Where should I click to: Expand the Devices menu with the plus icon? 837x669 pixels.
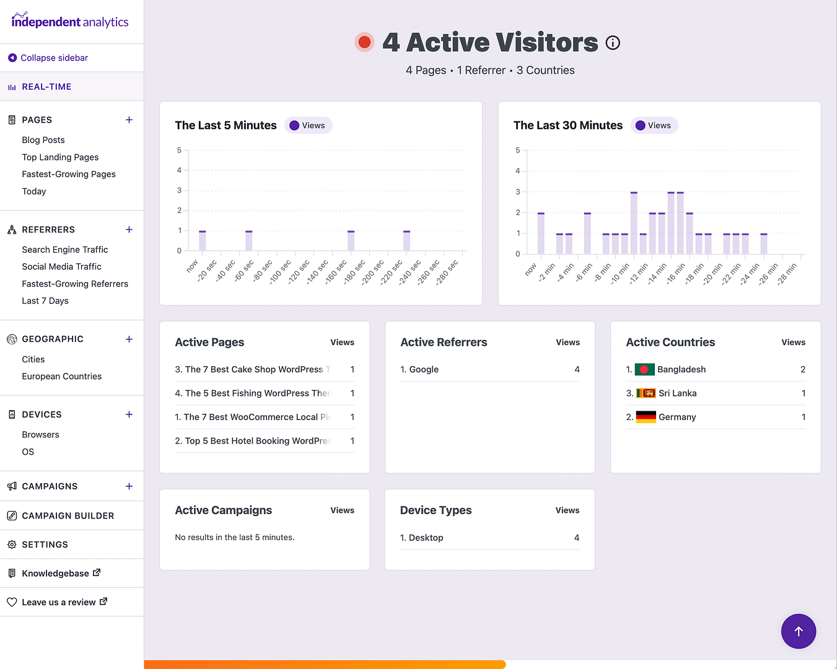click(129, 414)
